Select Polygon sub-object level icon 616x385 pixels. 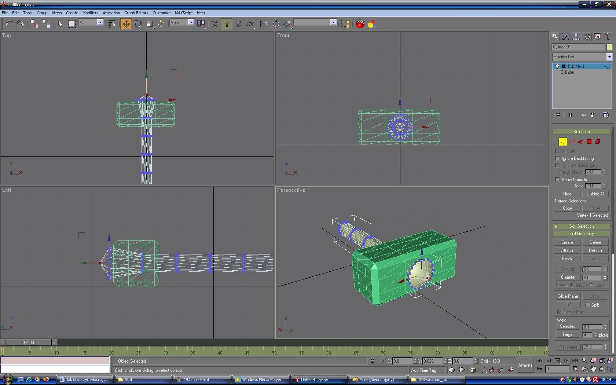(x=589, y=142)
